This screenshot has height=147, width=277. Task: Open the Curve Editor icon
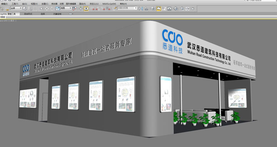point(165,8)
